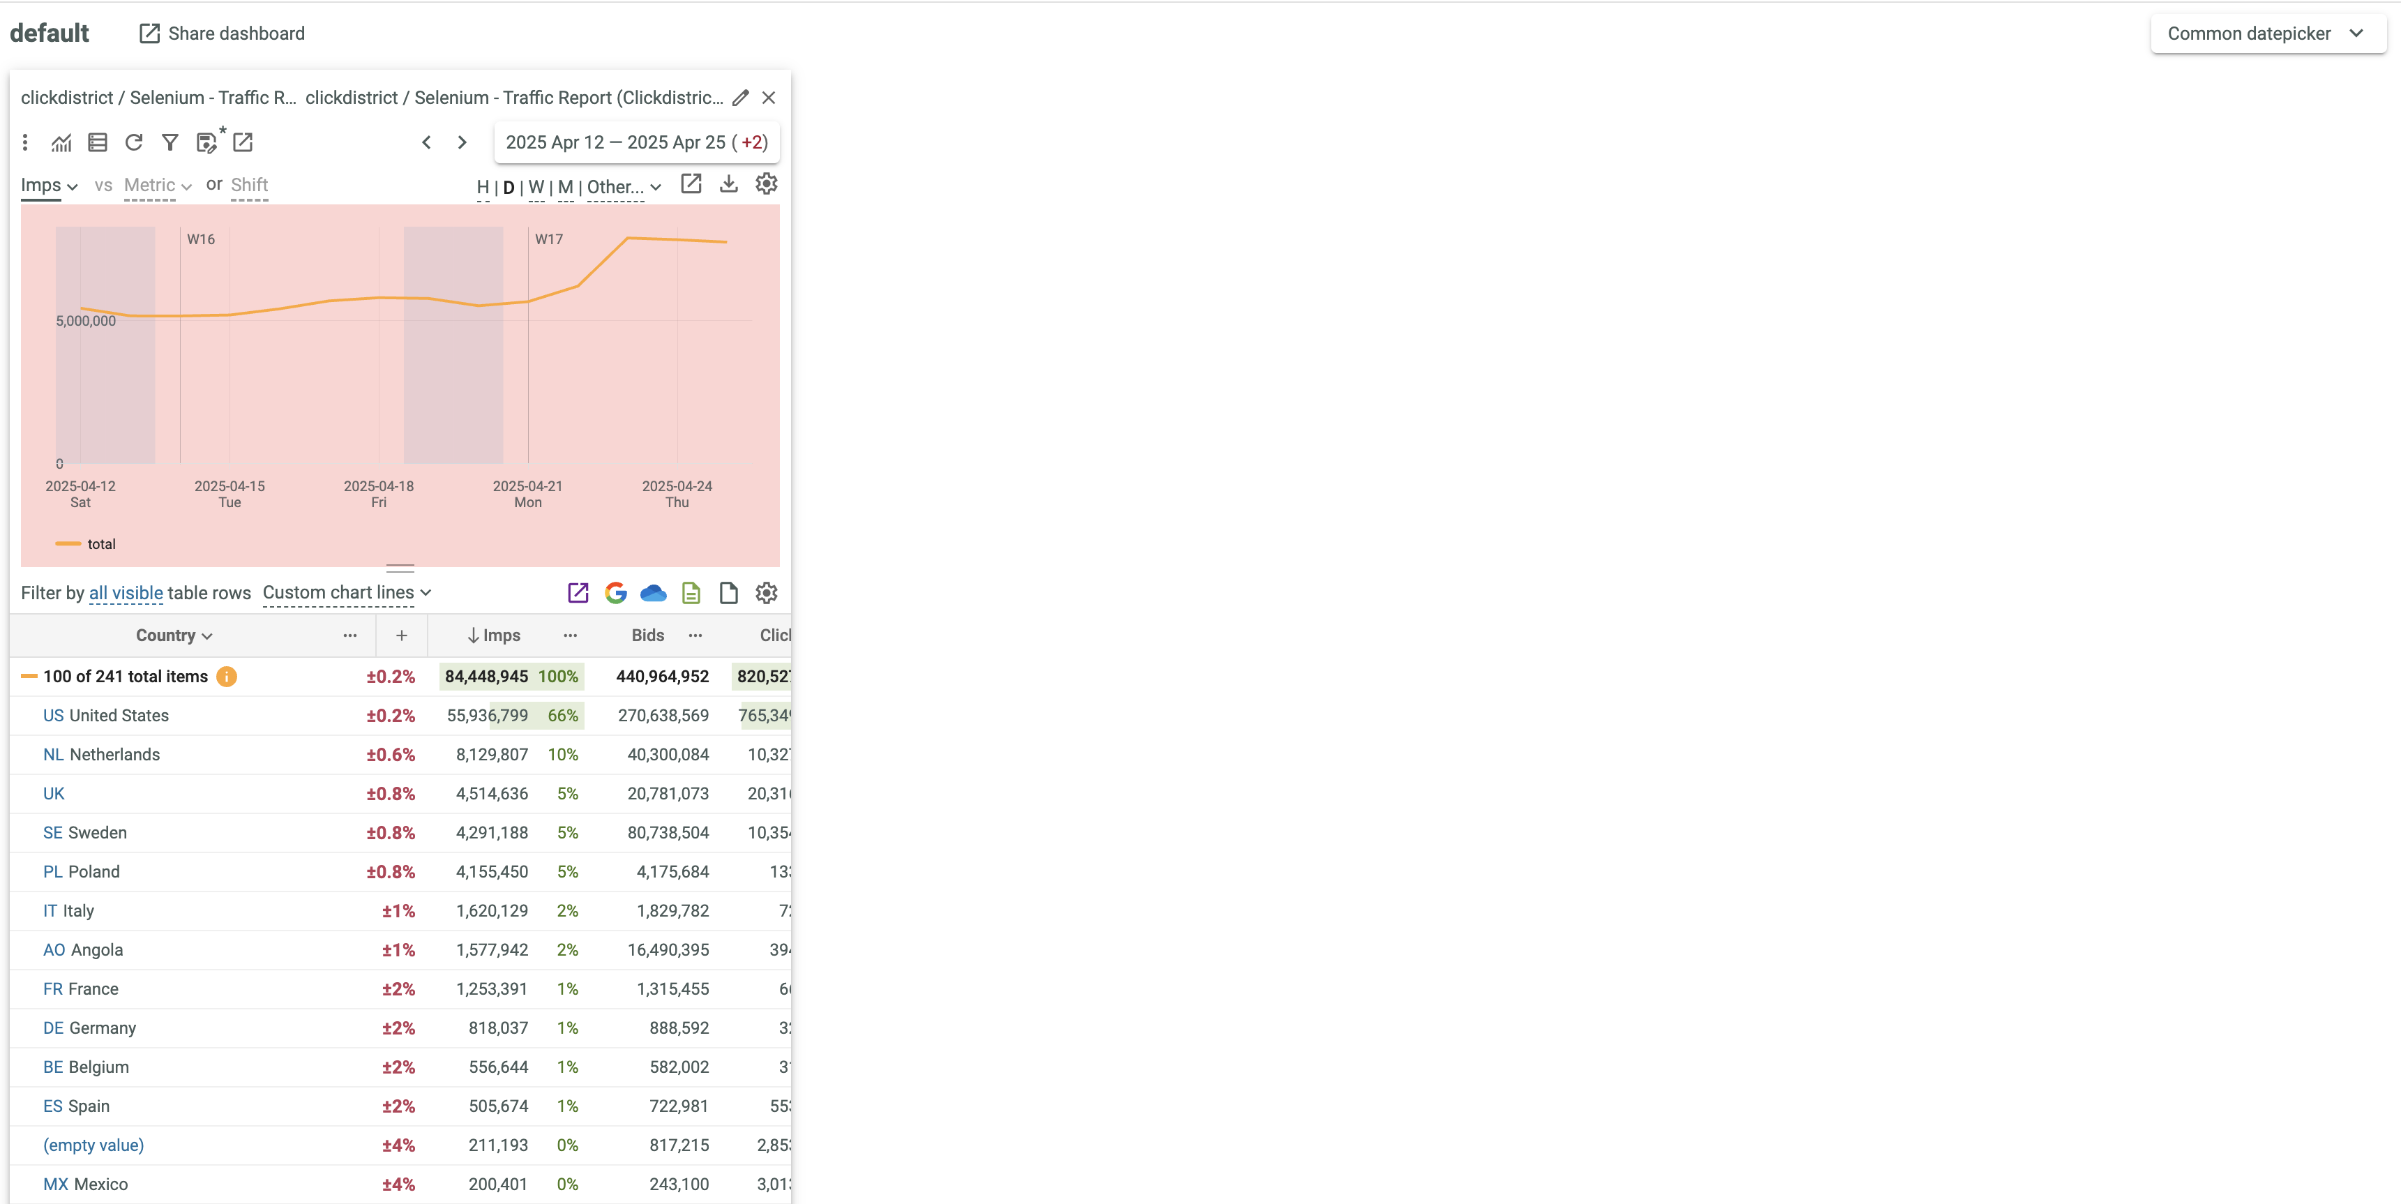Viewport: 2401px width, 1204px height.
Task: Open Imps column three-dots menu
Action: pyautogui.click(x=571, y=635)
